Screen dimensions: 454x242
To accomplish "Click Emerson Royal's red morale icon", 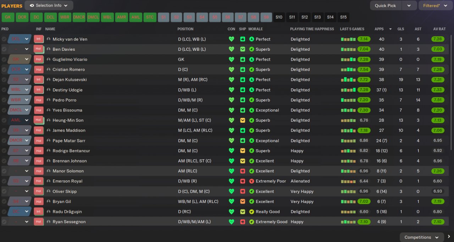I will coord(251,181).
